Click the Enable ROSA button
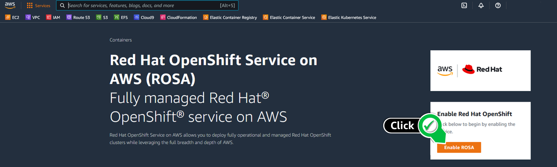557x167 pixels. (x=459, y=147)
